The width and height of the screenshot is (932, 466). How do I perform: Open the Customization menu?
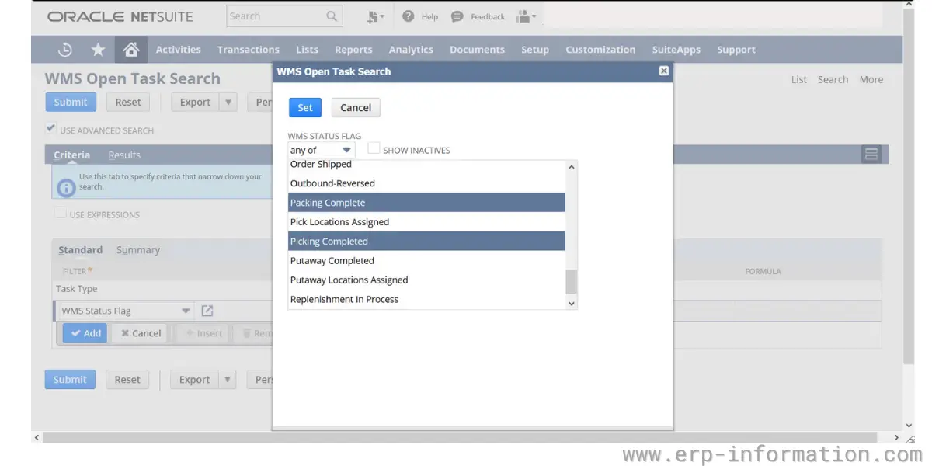pyautogui.click(x=600, y=50)
